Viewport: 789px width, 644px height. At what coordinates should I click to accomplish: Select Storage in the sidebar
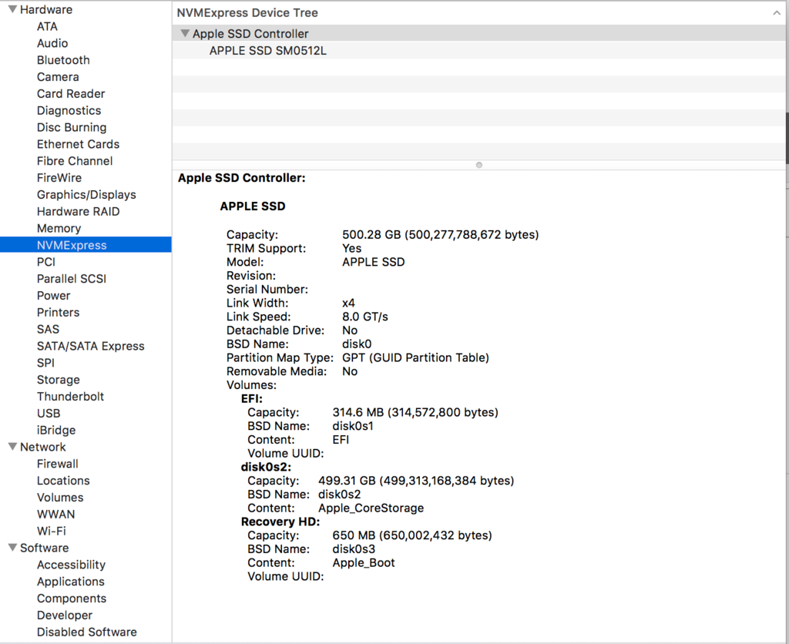tap(58, 380)
